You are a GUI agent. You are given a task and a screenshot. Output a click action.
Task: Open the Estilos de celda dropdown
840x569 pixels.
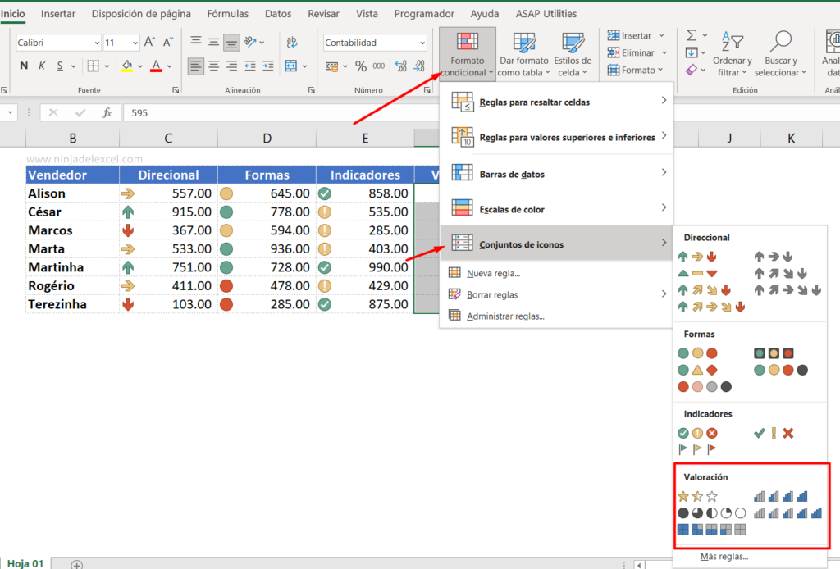point(573,54)
